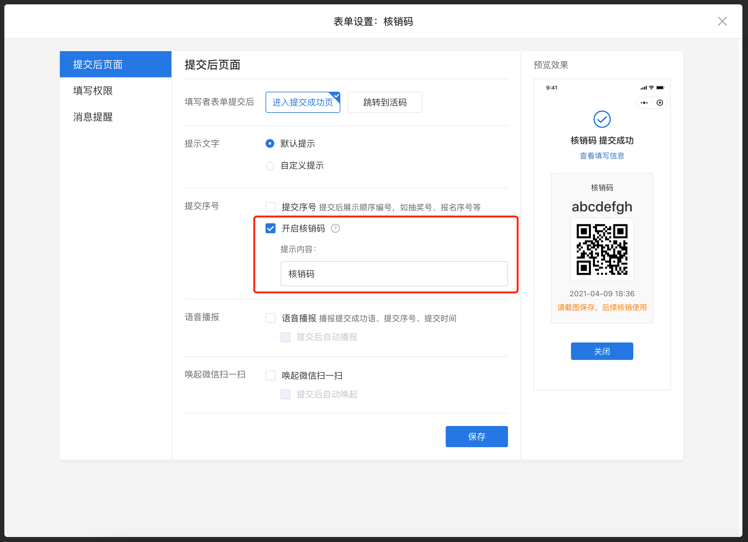Image resolution: width=748 pixels, height=542 pixels.
Task: Click the 2021-04-09 18:36 timestamp in preview
Action: pyautogui.click(x=602, y=293)
